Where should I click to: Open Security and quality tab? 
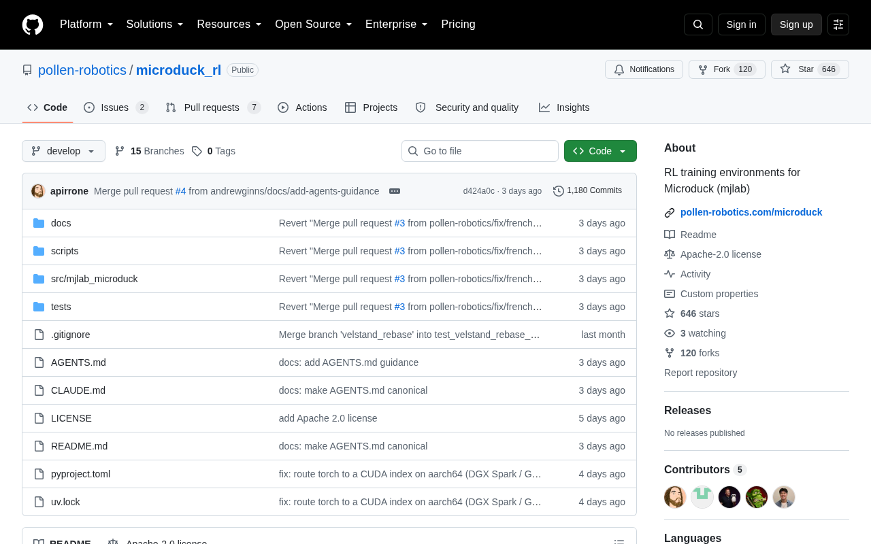pos(467,107)
